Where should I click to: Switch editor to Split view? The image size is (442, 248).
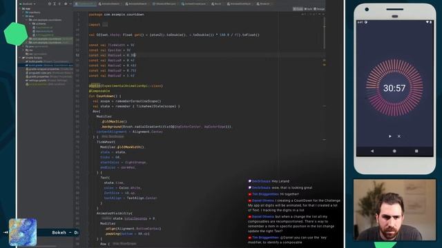[308, 9]
